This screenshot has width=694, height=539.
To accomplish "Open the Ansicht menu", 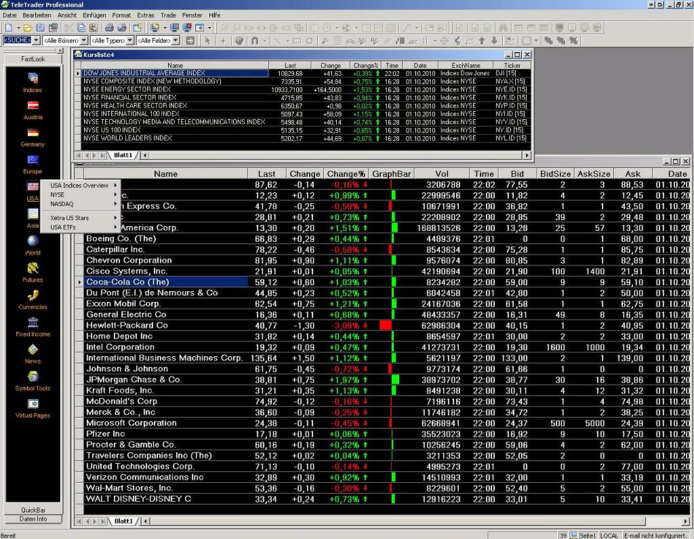I will (67, 15).
